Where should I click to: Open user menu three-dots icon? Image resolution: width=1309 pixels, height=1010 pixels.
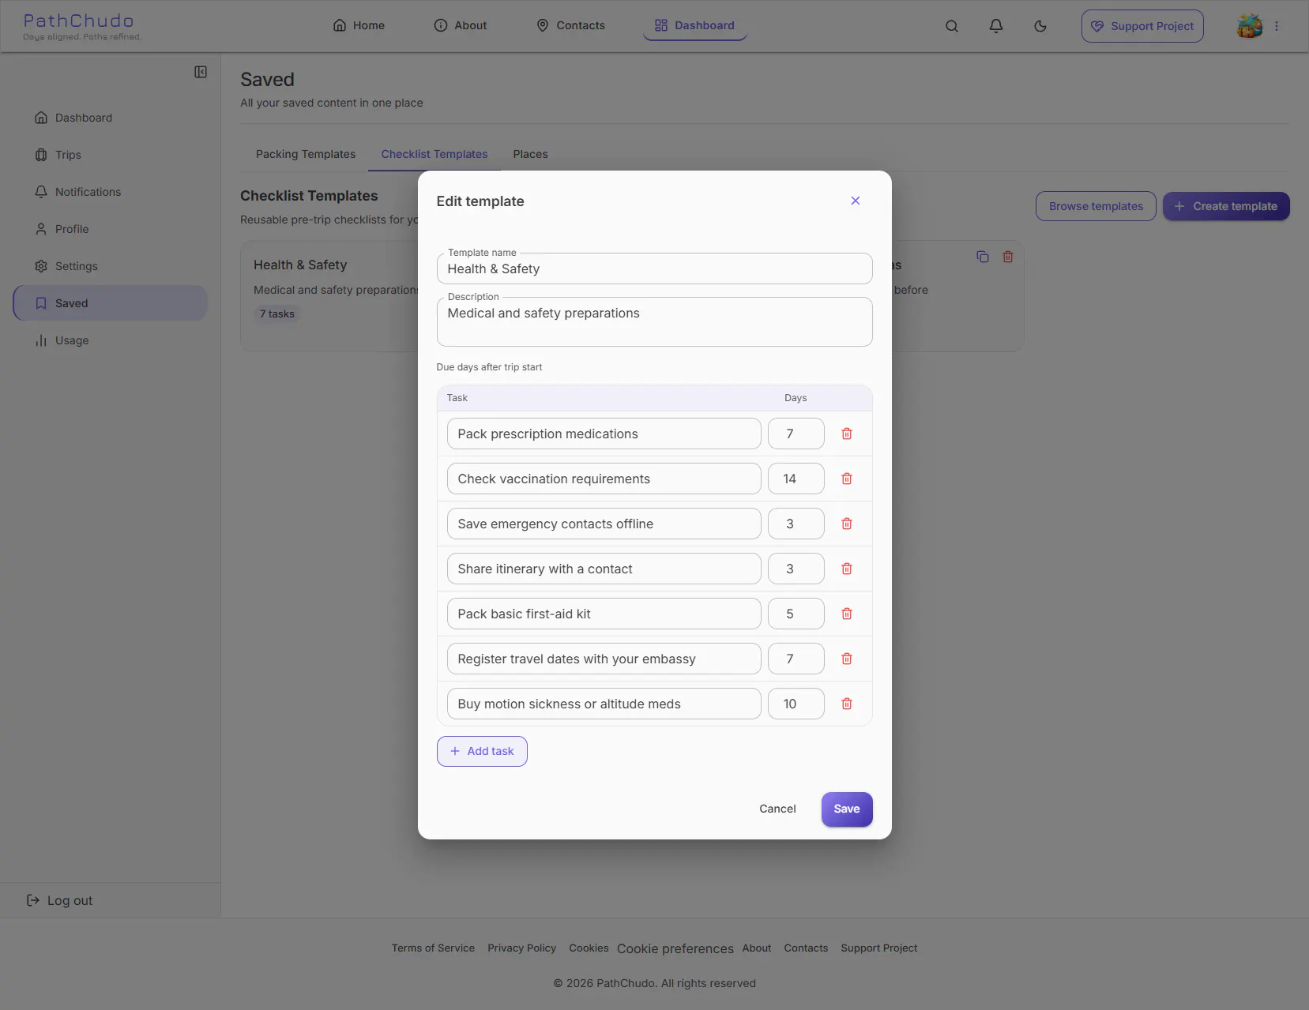point(1277,26)
